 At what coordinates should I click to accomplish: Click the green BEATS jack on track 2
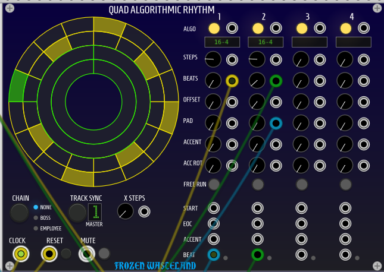click(276, 81)
